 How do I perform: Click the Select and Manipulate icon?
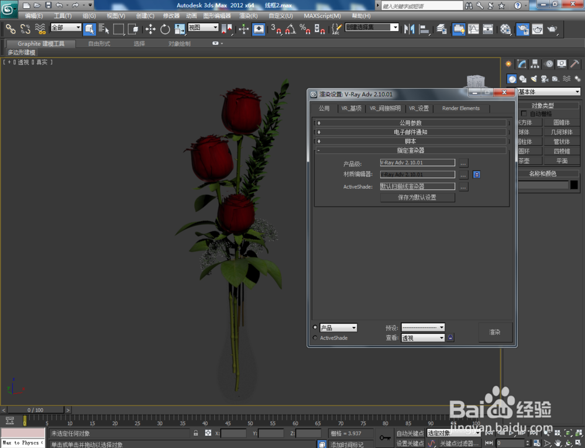click(243, 29)
